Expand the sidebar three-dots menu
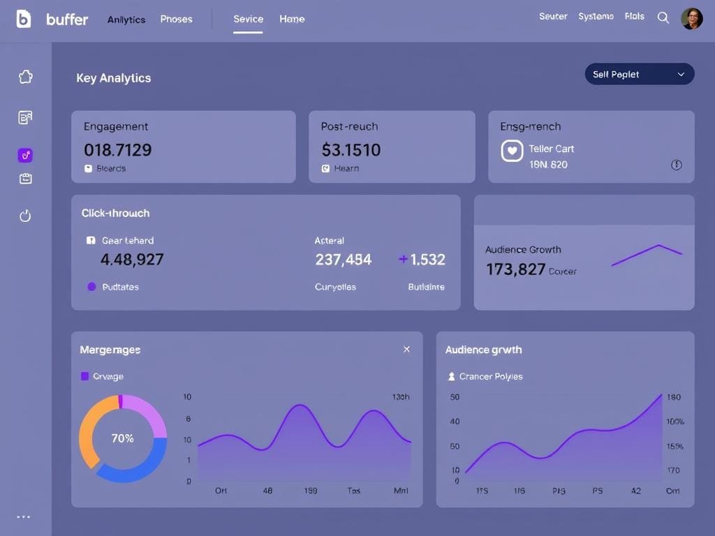The height and width of the screenshot is (536, 715). 24,517
